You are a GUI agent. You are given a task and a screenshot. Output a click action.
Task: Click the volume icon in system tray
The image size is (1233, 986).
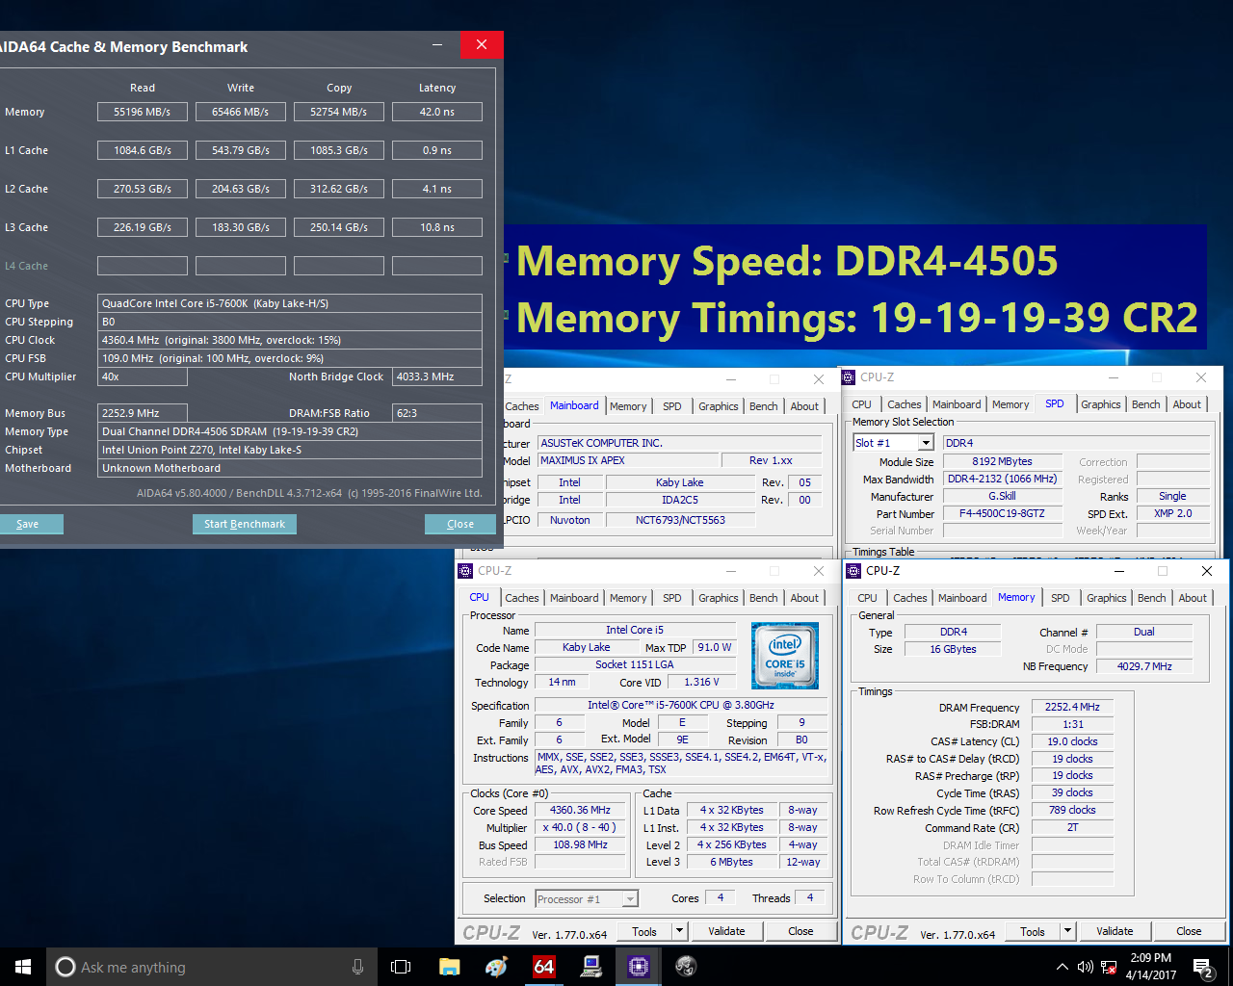pos(1086,967)
